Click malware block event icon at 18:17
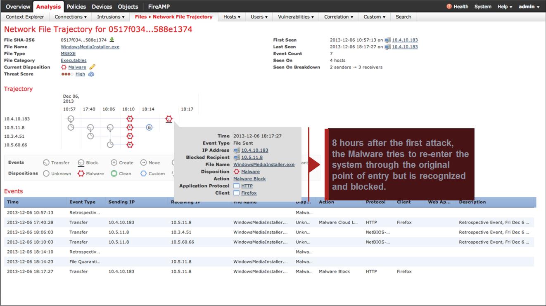 [x=169, y=119]
